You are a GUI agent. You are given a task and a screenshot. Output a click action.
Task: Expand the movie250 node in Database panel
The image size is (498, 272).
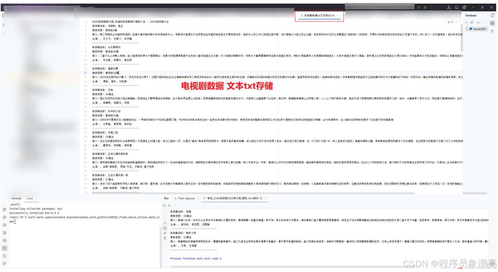466,29
